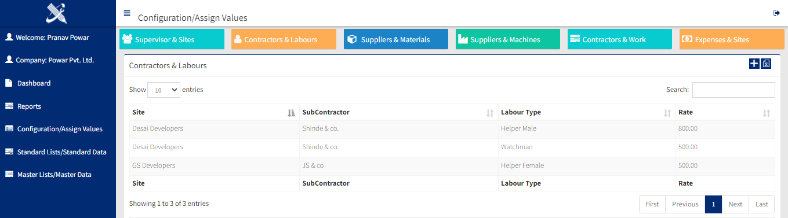Sort table by Site column arrows

click(x=291, y=113)
